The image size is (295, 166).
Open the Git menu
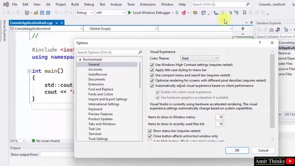[x=48, y=4]
